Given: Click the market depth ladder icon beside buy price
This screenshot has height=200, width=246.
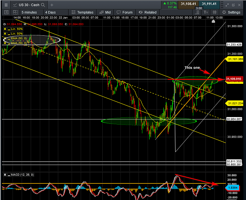Looking at the screenshot, I should (222, 5).
